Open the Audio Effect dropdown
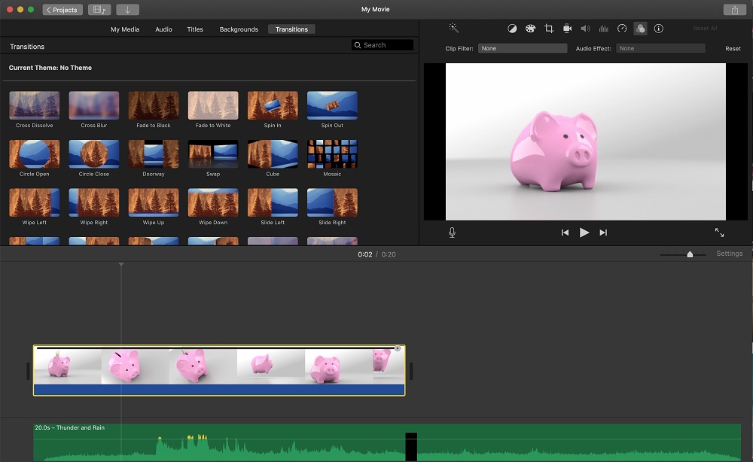753x462 pixels. click(x=660, y=47)
